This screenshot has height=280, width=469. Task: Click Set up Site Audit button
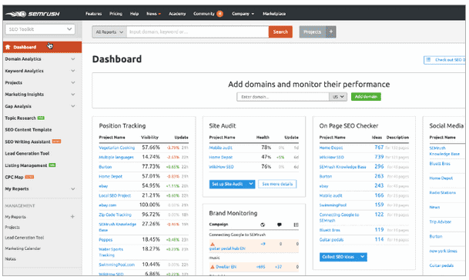[228, 184]
